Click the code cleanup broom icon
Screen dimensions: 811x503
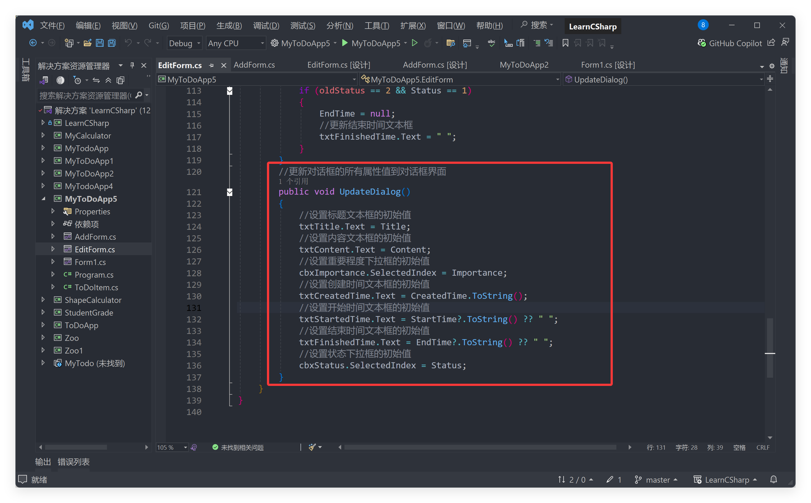[312, 447]
